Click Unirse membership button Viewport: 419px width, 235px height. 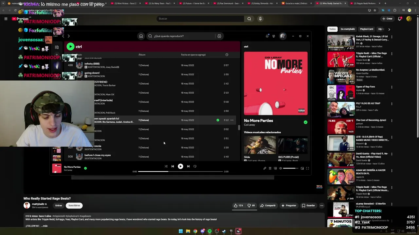[x=59, y=206]
